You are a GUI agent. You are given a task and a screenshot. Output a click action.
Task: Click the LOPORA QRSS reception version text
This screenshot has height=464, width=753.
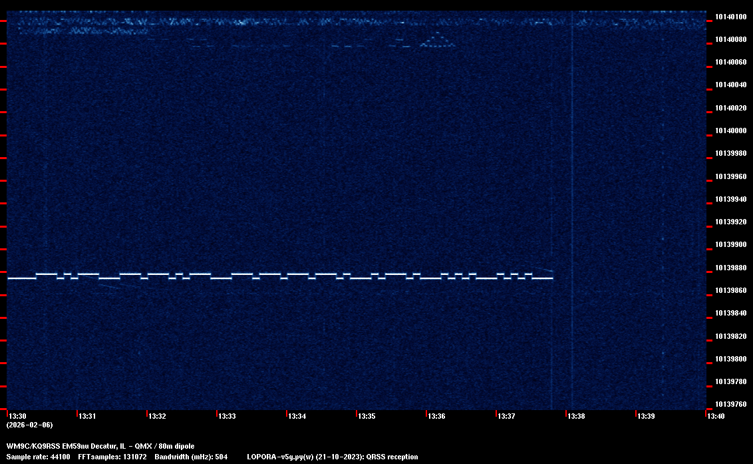(x=332, y=457)
